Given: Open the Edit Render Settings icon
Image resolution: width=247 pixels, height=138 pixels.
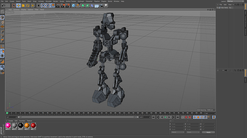Looking at the screenshot, I should (68, 6).
